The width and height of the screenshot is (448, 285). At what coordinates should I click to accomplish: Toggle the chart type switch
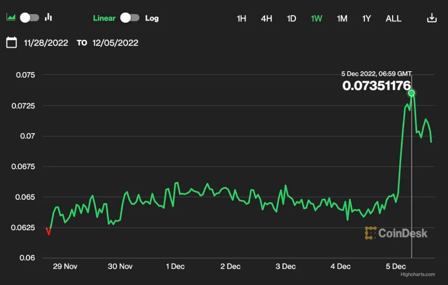tap(30, 17)
